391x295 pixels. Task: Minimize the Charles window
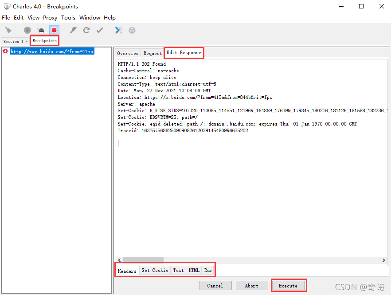[341, 7]
